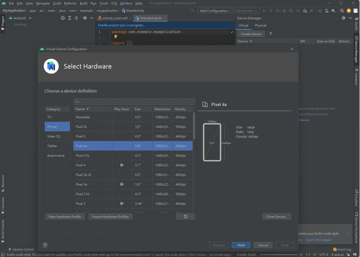Click the lightbulb intention icon in editor
This screenshot has height=257, width=360.
(116, 37)
